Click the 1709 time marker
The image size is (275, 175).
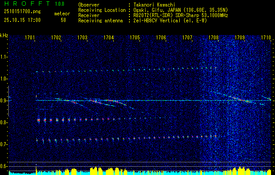pos(240,37)
